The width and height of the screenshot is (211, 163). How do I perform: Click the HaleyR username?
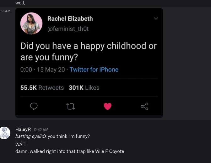(x=23, y=129)
